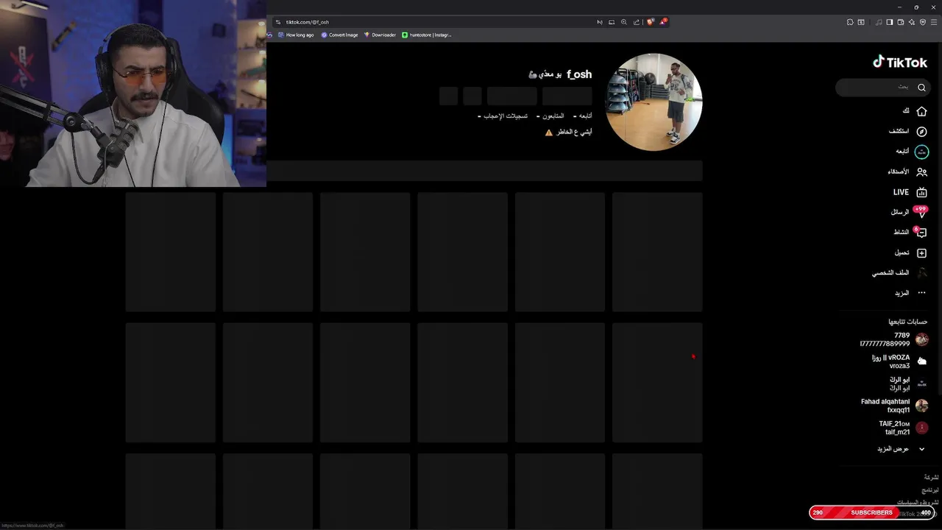The image size is (942, 530).
Task: Click the extensions puzzle icon in browser toolbar
Action: click(x=850, y=22)
